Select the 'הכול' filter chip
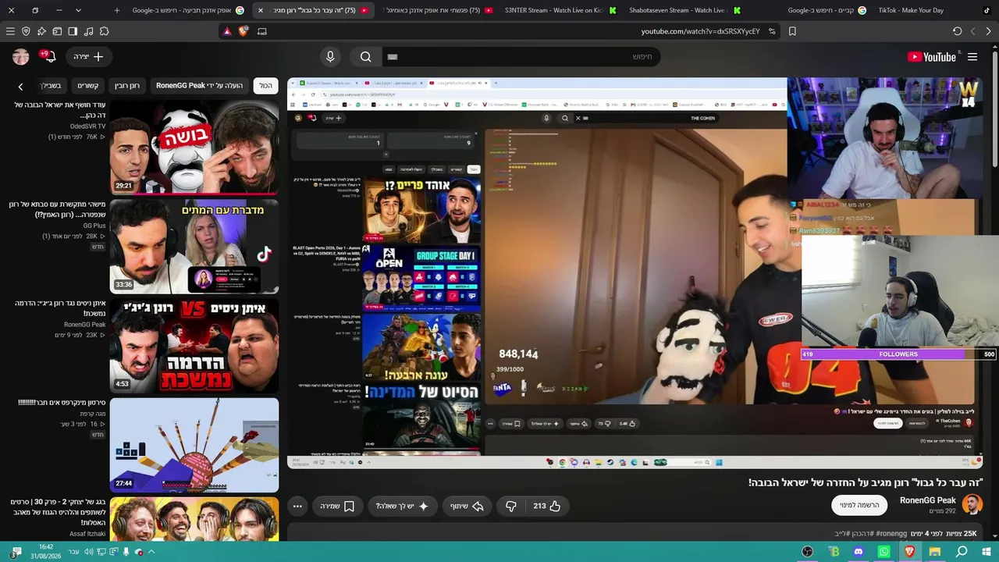The width and height of the screenshot is (999, 562). coord(265,86)
